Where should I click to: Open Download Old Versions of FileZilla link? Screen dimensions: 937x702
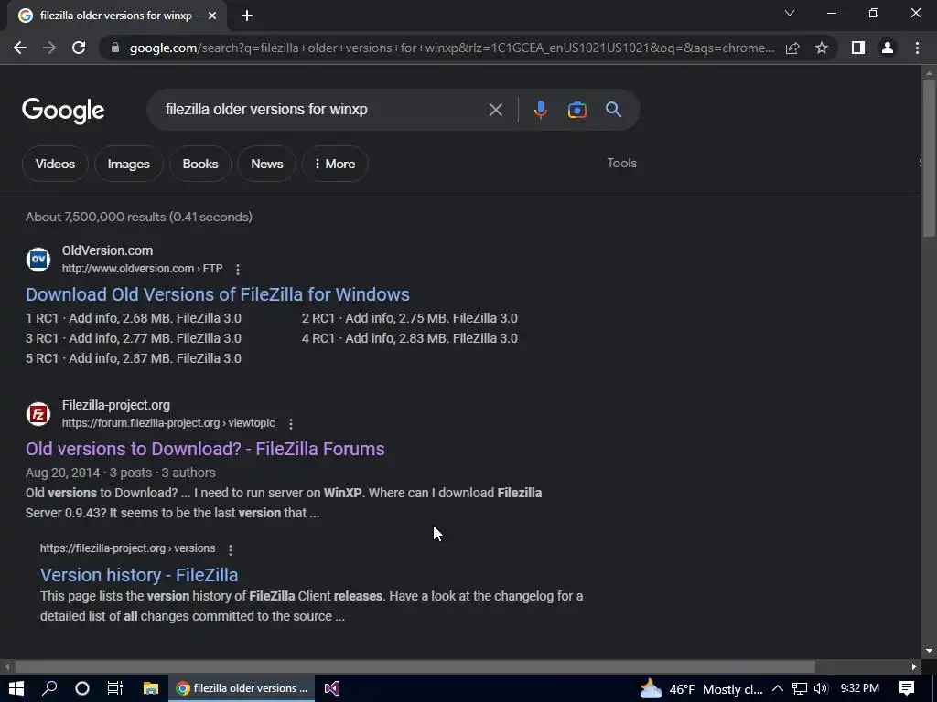coord(218,294)
